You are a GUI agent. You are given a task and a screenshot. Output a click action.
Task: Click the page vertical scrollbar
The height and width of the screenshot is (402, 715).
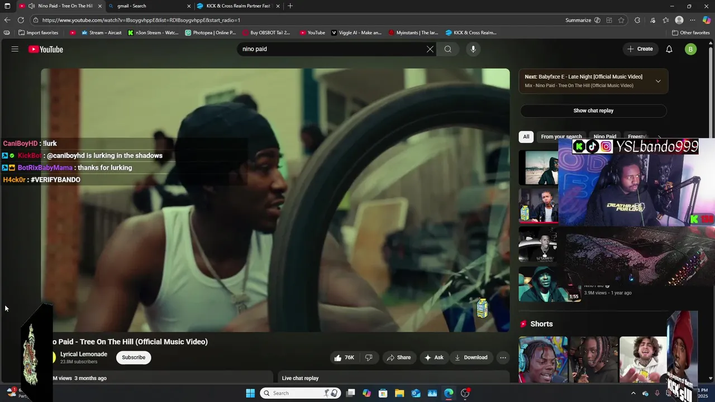tap(712, 211)
